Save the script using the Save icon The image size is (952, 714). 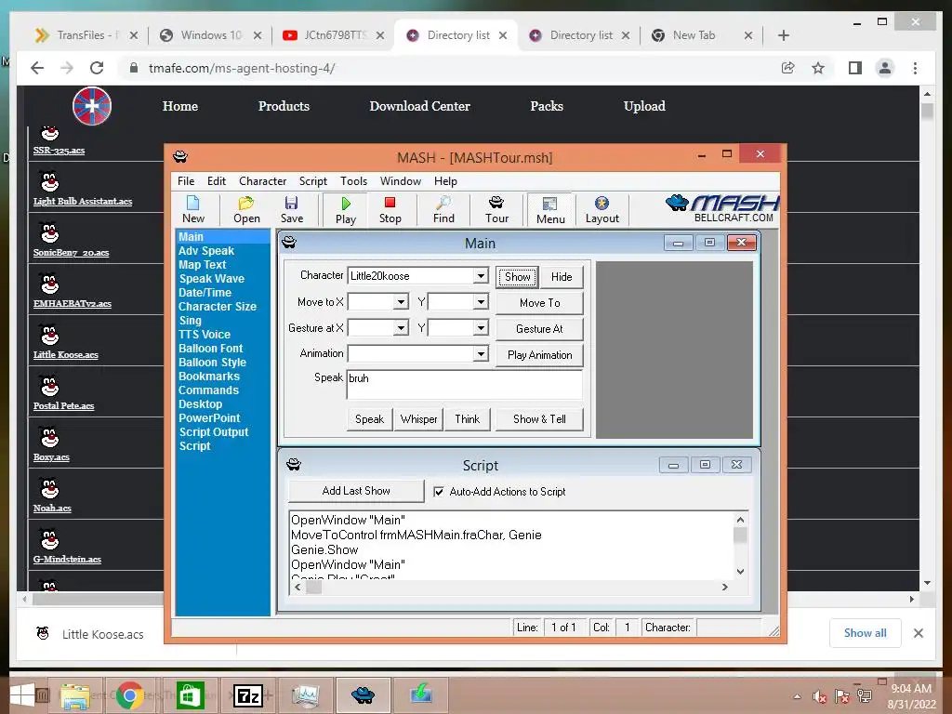coord(291,209)
